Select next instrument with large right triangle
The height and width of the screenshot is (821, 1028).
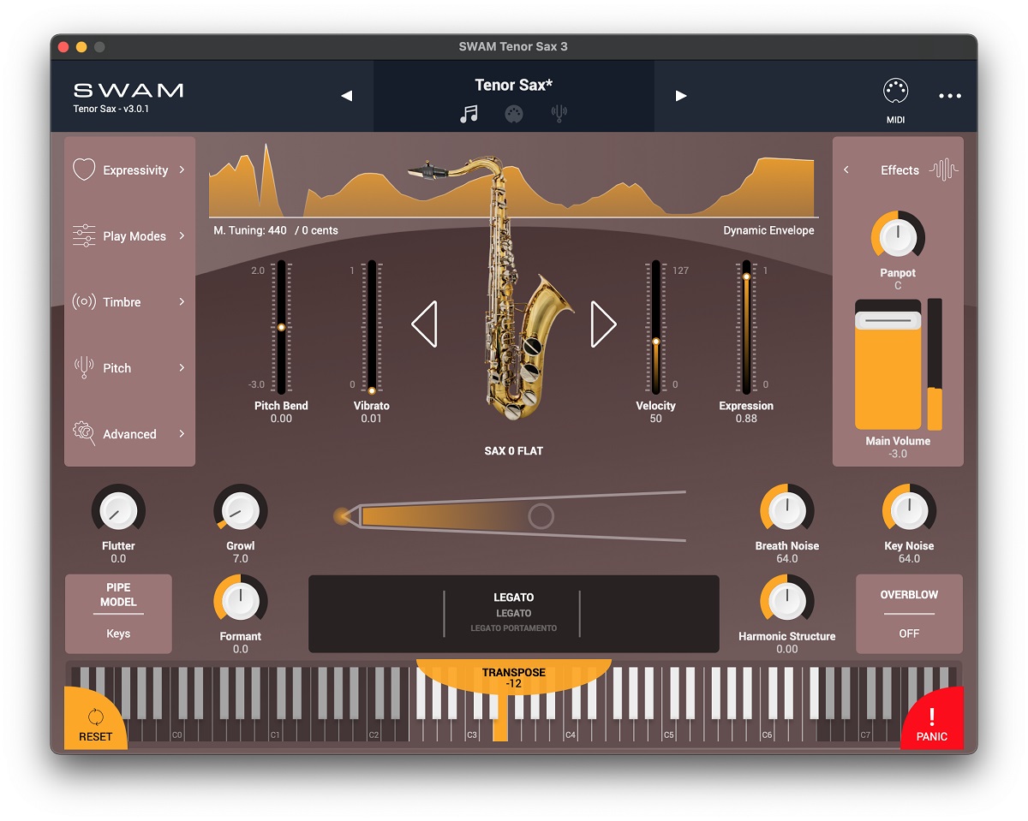coord(604,324)
